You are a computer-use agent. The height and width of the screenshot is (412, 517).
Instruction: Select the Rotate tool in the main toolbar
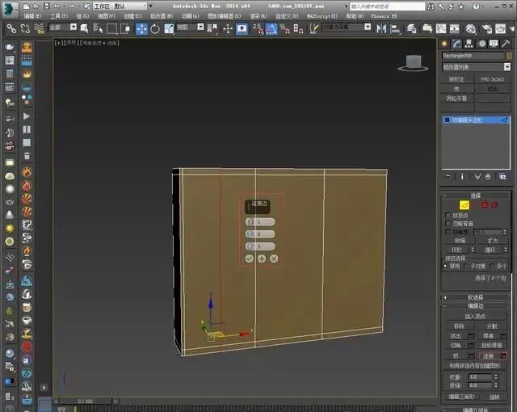click(x=155, y=28)
